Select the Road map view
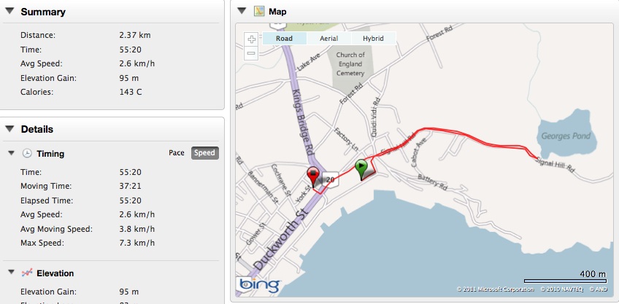The height and width of the screenshot is (304, 619). [x=285, y=39]
